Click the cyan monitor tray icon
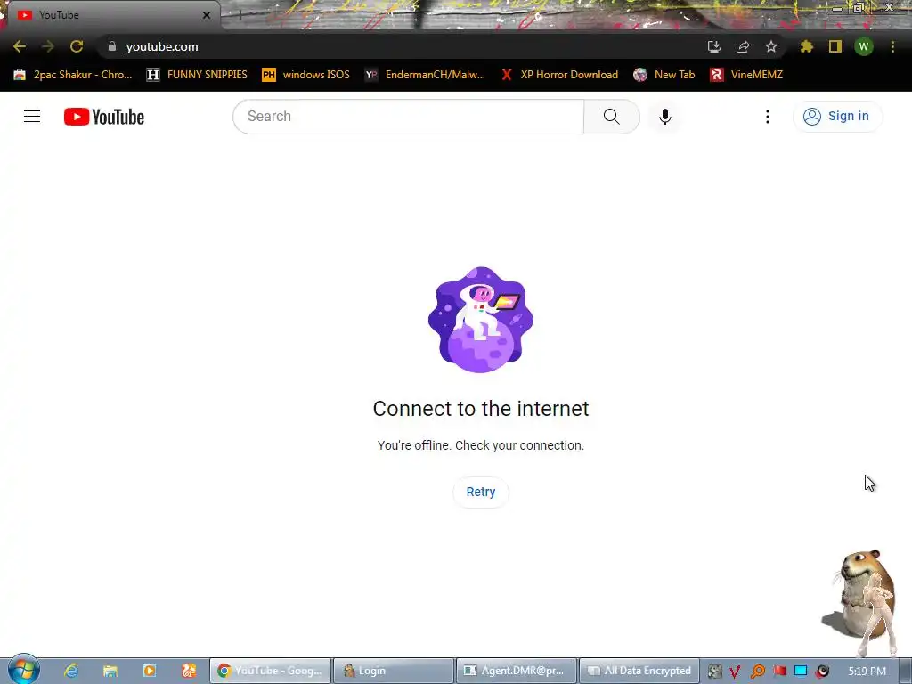Screen dimensions: 912x684 click(801, 671)
